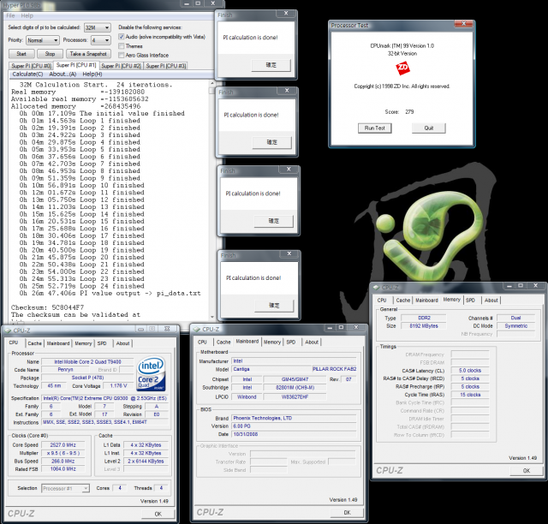548x524 pixels.
Task: Confirm the second Finish dialog button
Action: 272,142
